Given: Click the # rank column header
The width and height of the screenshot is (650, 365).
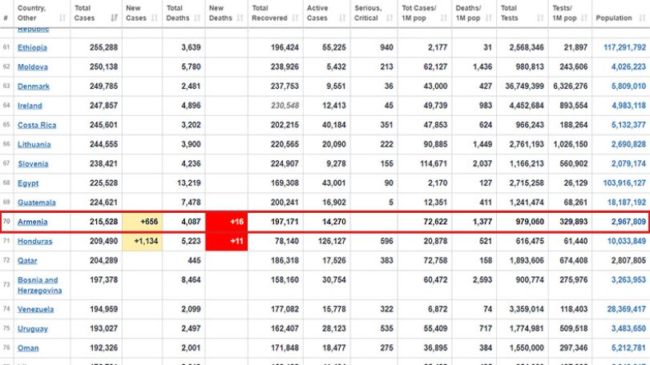Looking at the screenshot, I should [6, 14].
